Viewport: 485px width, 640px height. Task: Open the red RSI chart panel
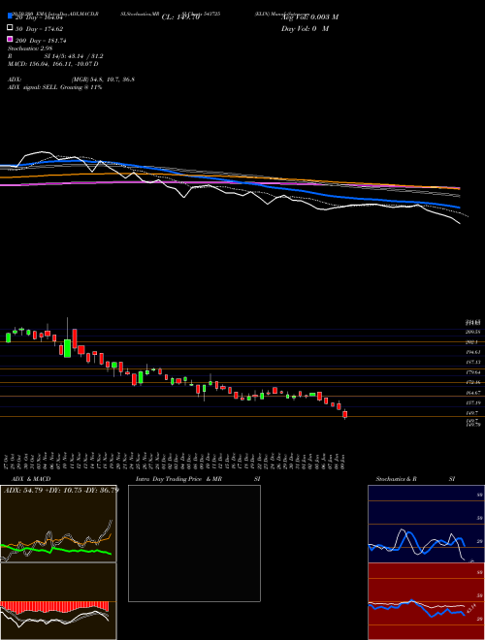tap(426, 601)
